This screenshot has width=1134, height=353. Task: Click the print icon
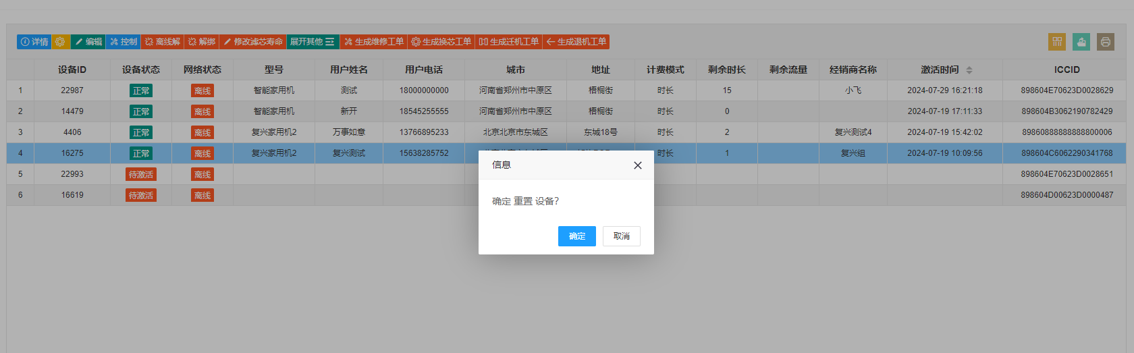[1106, 42]
